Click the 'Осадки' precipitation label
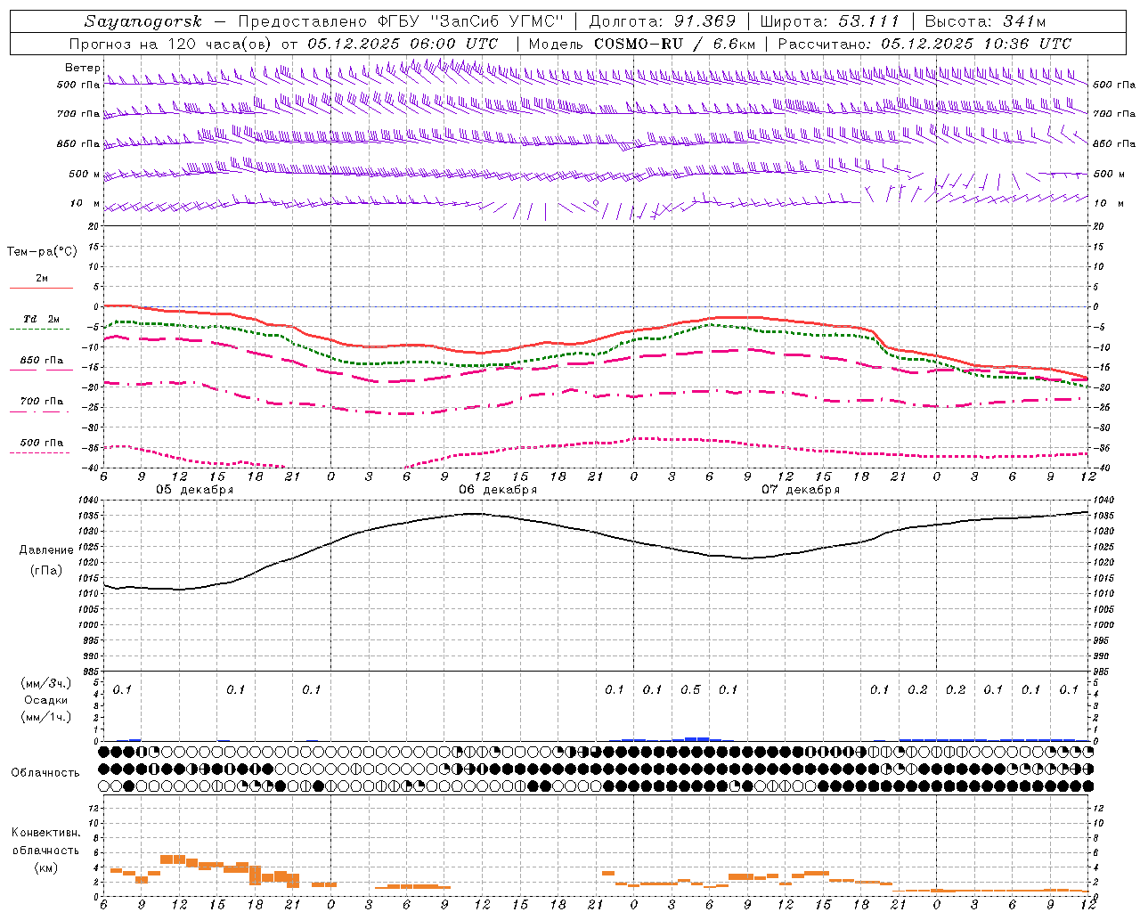Screen dimensions: 1140x912 pyautogui.click(x=46, y=700)
